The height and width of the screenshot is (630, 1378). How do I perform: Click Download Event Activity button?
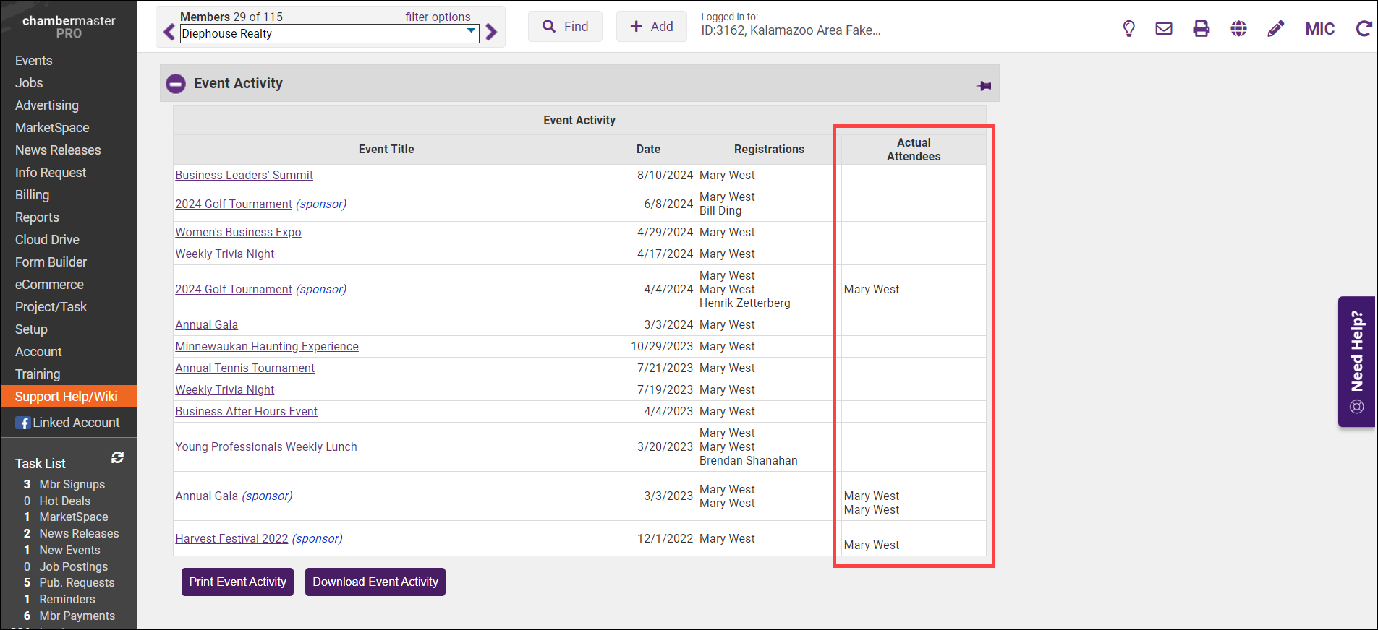coord(375,582)
